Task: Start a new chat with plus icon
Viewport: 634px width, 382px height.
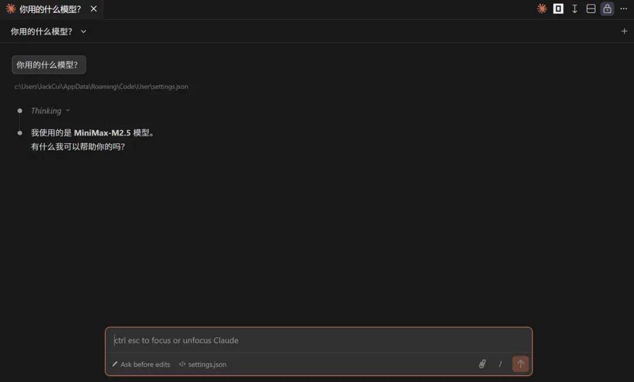Action: click(x=624, y=31)
